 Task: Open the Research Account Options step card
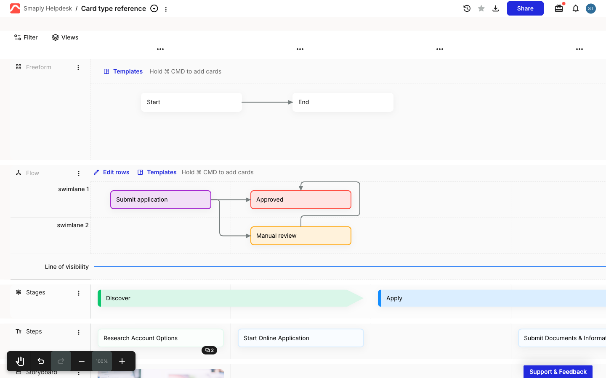tap(161, 338)
